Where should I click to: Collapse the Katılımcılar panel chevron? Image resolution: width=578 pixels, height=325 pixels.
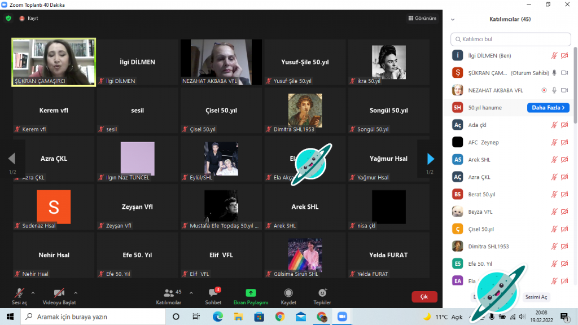click(x=452, y=19)
